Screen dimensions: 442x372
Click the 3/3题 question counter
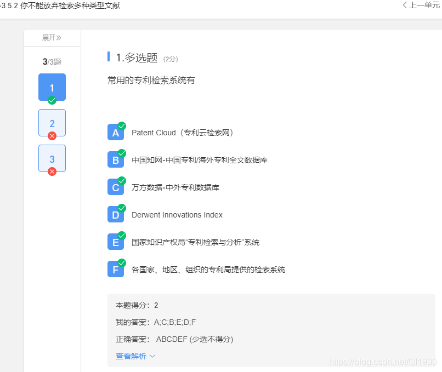[52, 62]
